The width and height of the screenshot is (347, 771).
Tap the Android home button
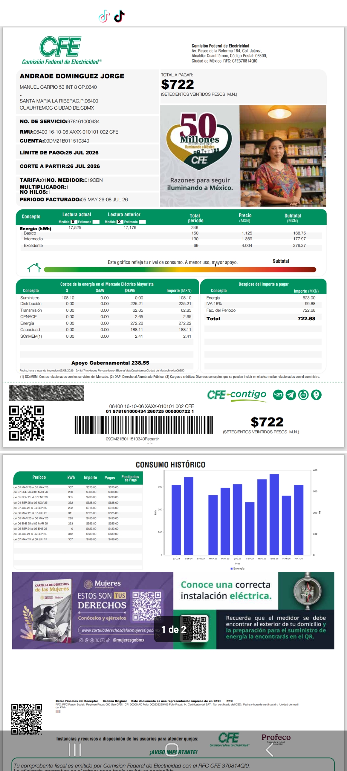[172, 750]
